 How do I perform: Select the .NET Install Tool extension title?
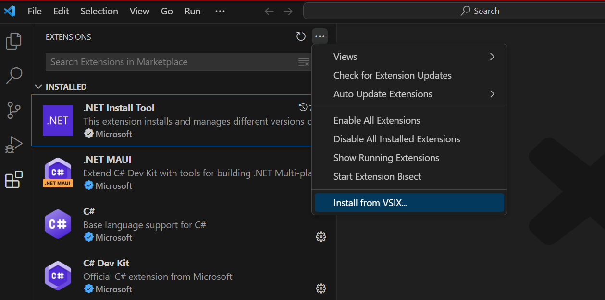(119, 108)
